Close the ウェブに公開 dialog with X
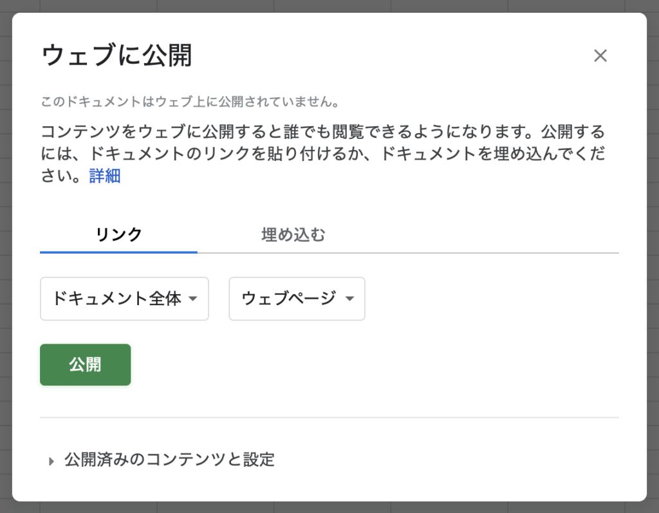This screenshot has height=513, width=659. 600,55
